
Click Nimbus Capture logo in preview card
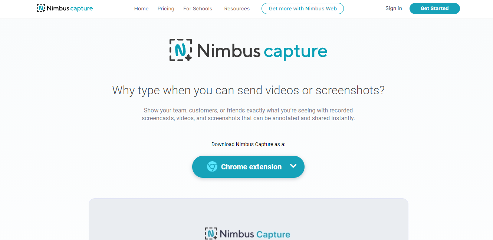(x=247, y=234)
